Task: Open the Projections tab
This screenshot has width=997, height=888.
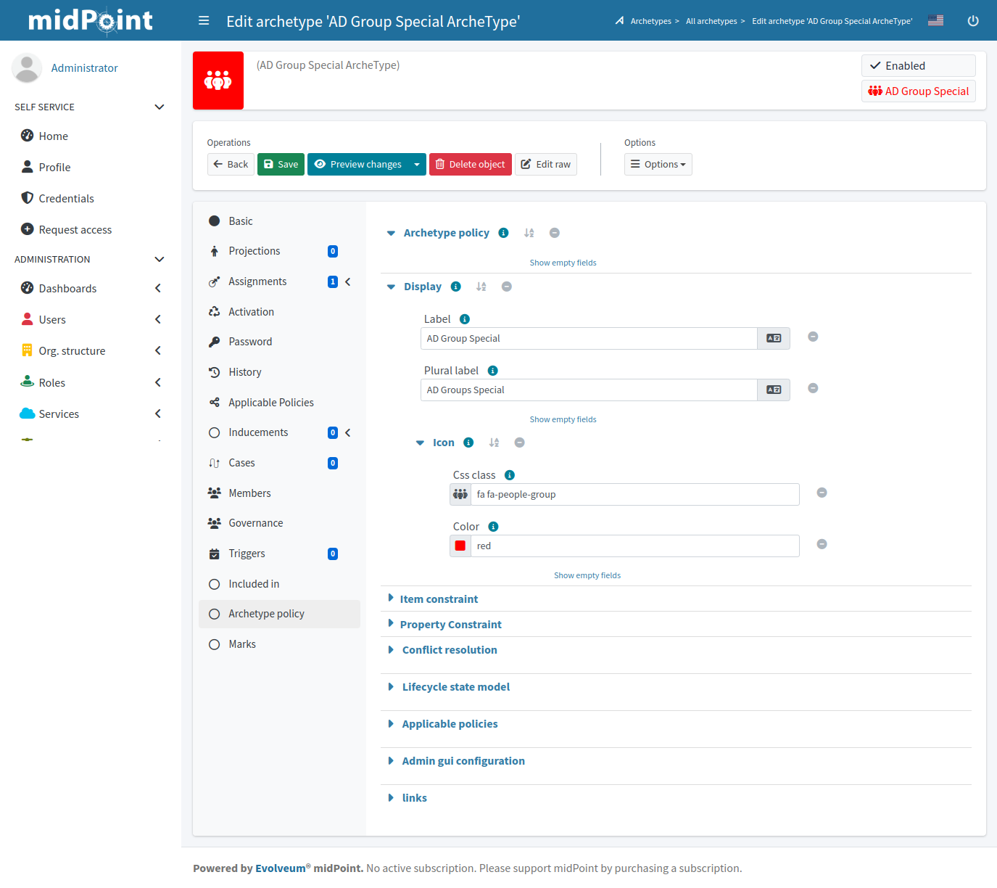Action: (279, 251)
